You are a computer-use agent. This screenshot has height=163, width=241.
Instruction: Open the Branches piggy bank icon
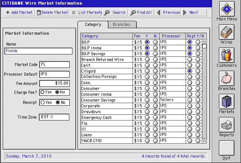tap(227, 78)
